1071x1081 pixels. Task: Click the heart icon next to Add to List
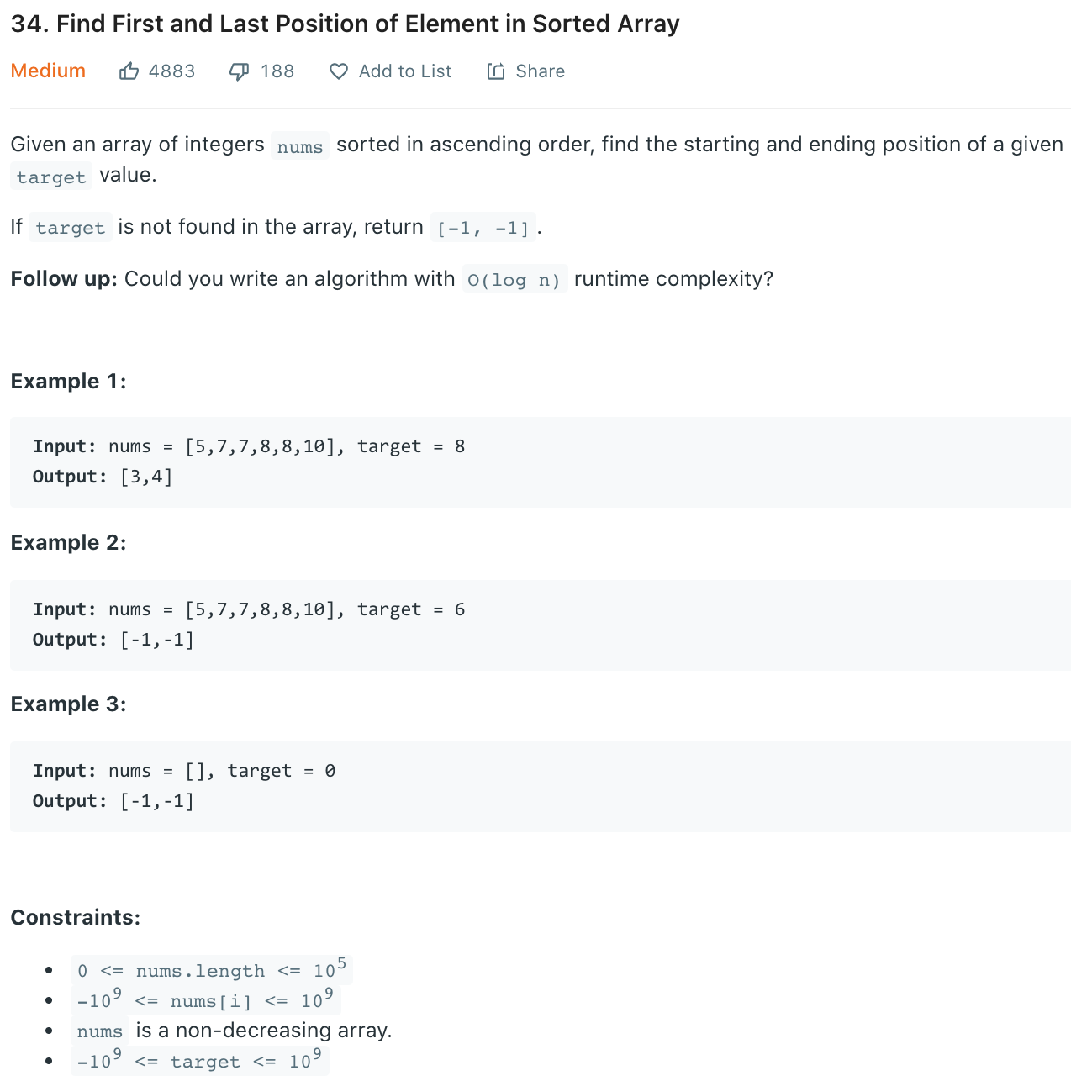pyautogui.click(x=338, y=71)
